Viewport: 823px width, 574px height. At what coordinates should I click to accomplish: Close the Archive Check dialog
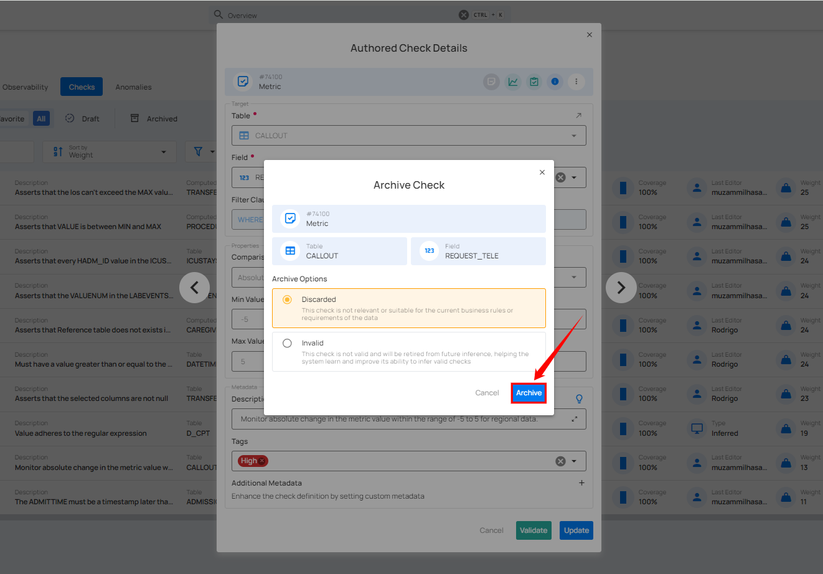pos(542,172)
